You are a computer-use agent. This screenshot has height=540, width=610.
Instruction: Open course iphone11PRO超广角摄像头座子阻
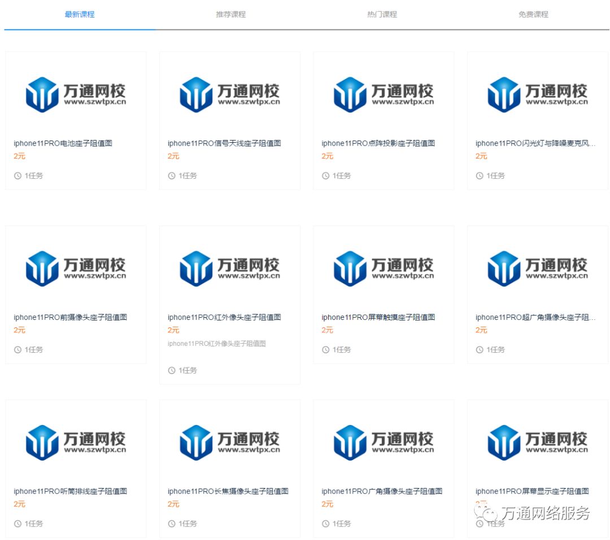(535, 317)
